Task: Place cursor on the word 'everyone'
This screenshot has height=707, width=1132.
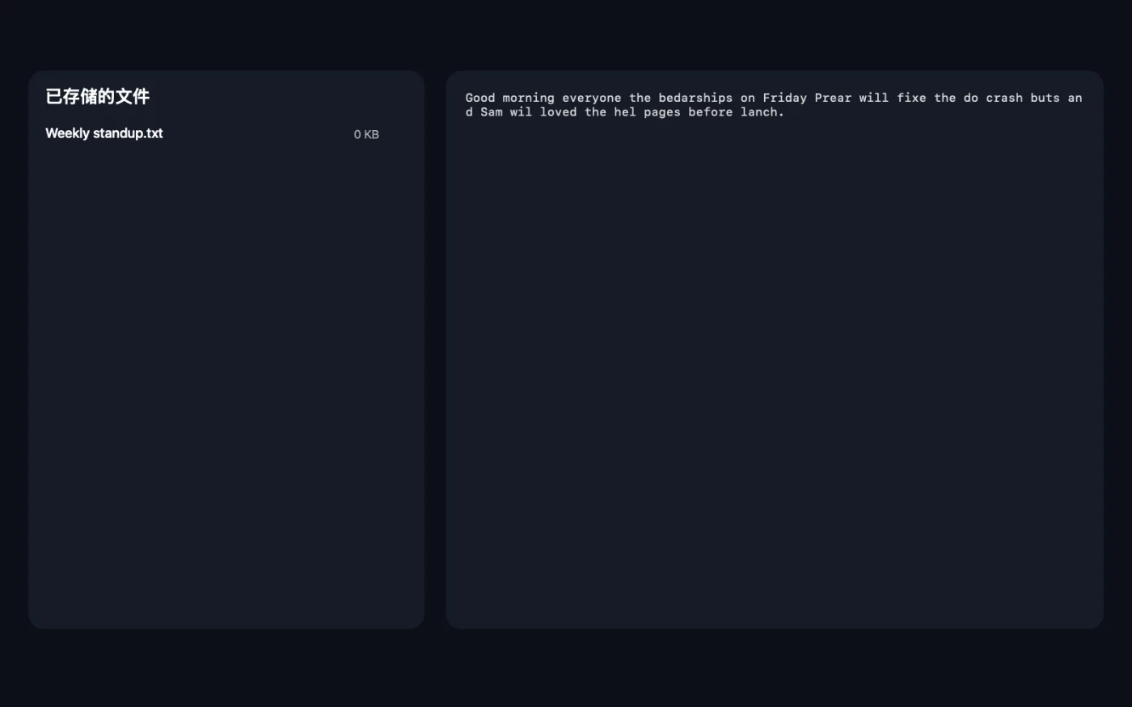Action: tap(592, 98)
